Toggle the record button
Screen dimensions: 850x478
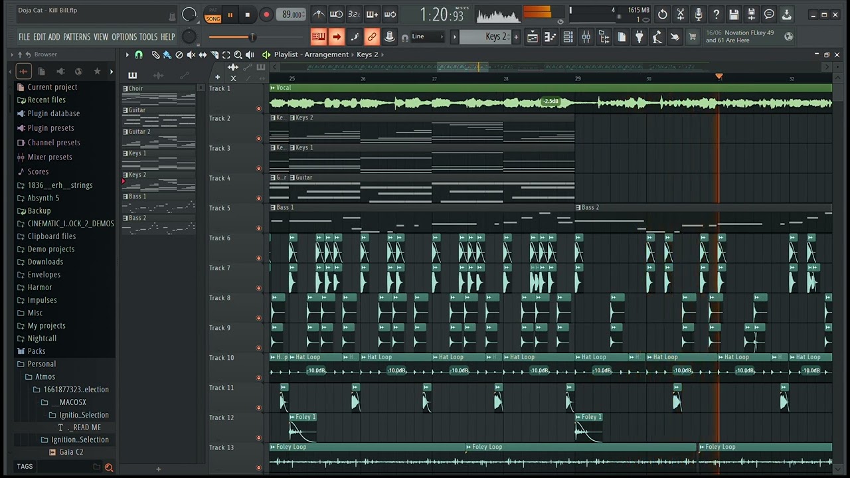[x=266, y=15]
